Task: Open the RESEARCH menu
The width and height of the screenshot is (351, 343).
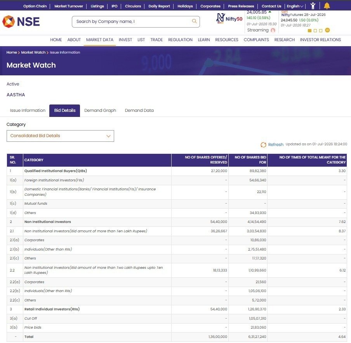Action: click(x=285, y=40)
